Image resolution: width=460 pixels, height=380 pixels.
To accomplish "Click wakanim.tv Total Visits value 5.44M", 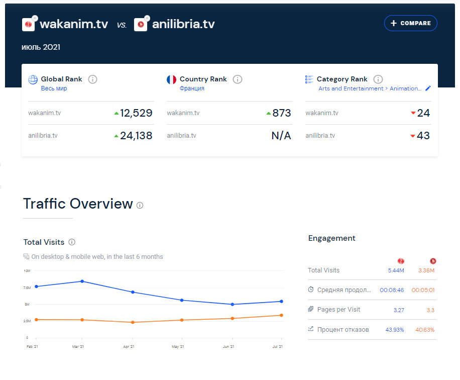I will [x=396, y=270].
